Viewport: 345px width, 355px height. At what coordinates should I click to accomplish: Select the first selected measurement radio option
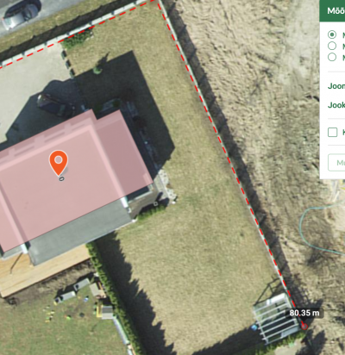coord(332,34)
